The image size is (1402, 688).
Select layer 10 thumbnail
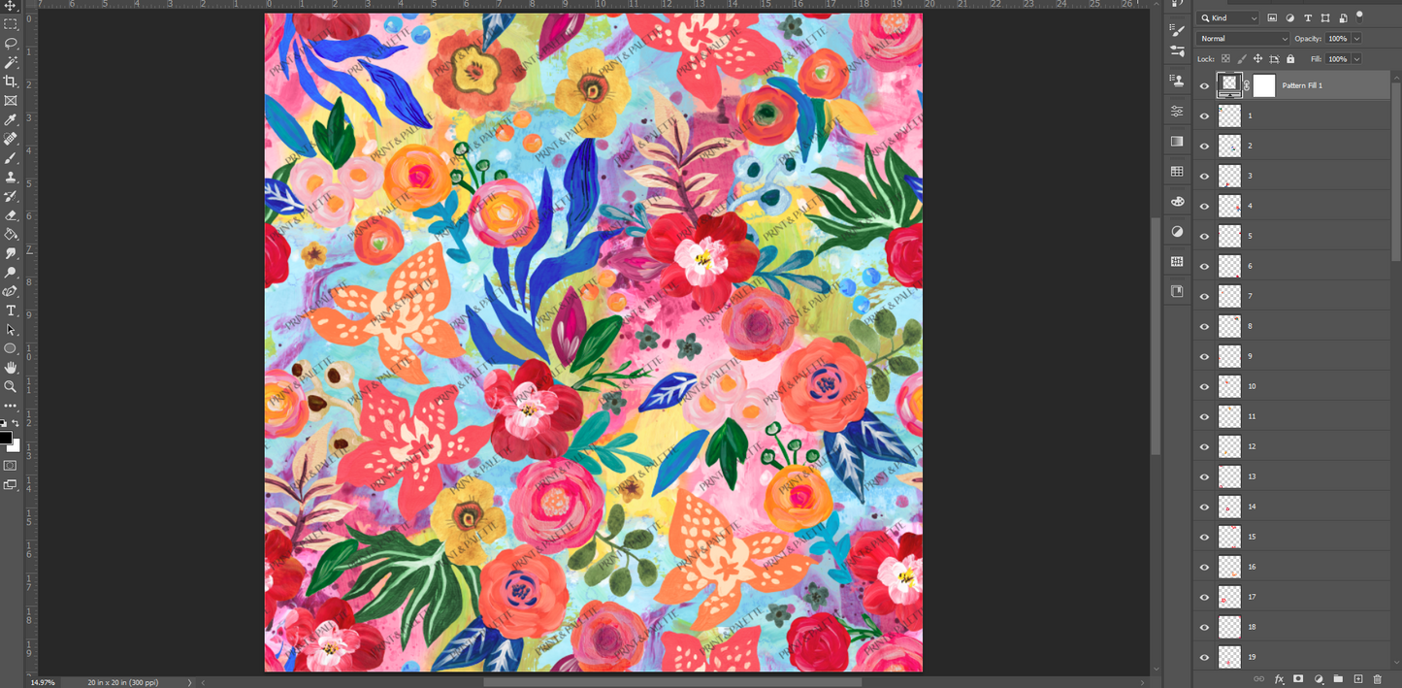[1229, 386]
